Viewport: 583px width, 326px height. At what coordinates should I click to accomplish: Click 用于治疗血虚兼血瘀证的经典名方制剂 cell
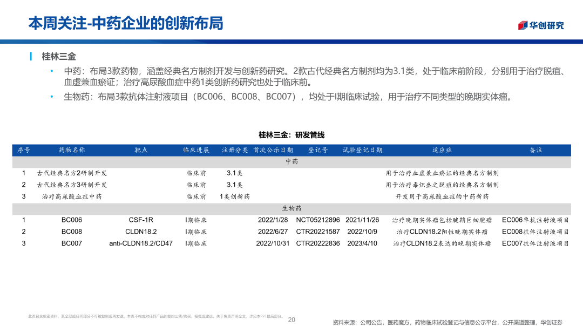pyautogui.click(x=442, y=173)
